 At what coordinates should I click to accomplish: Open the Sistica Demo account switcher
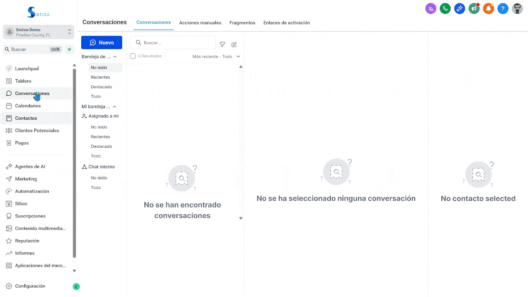pyautogui.click(x=39, y=32)
